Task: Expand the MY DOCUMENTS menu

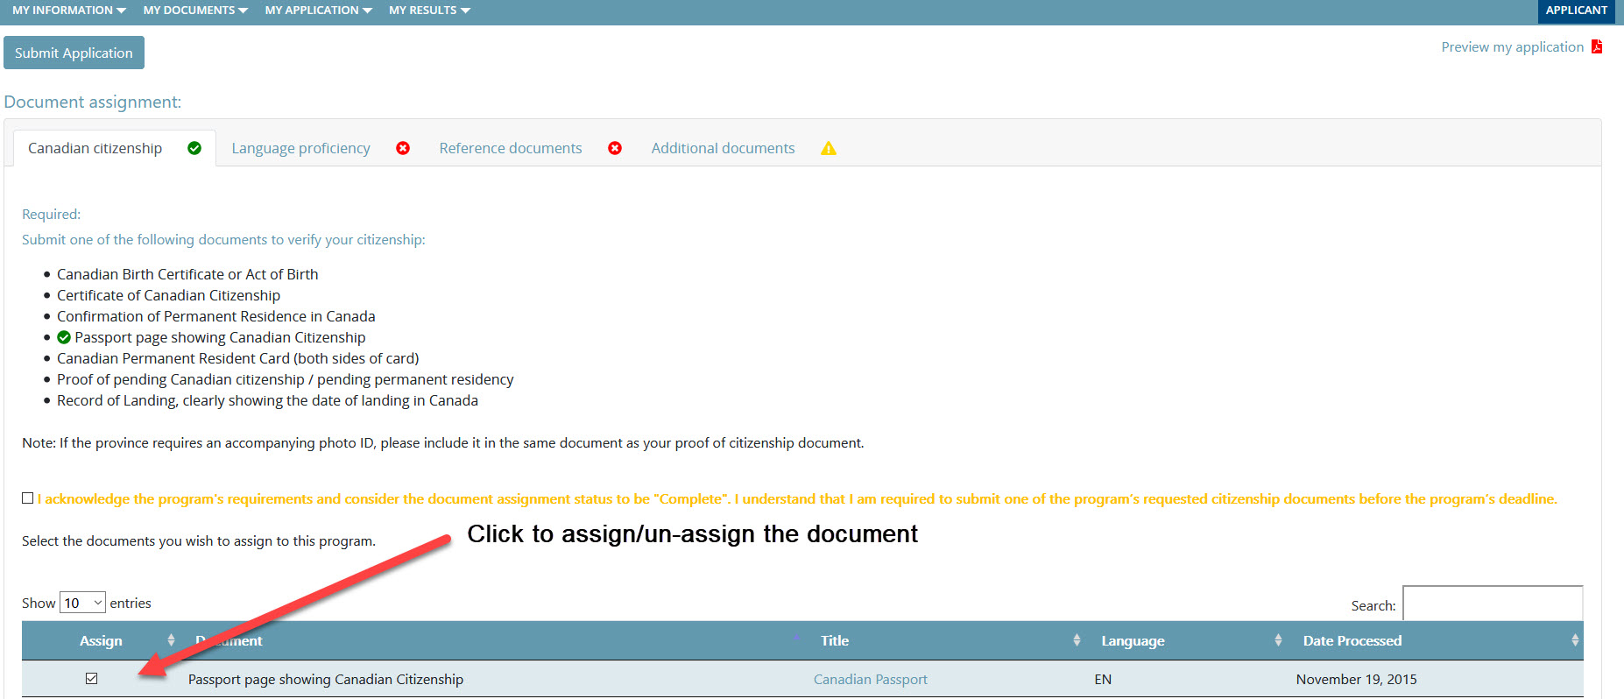Action: (195, 11)
